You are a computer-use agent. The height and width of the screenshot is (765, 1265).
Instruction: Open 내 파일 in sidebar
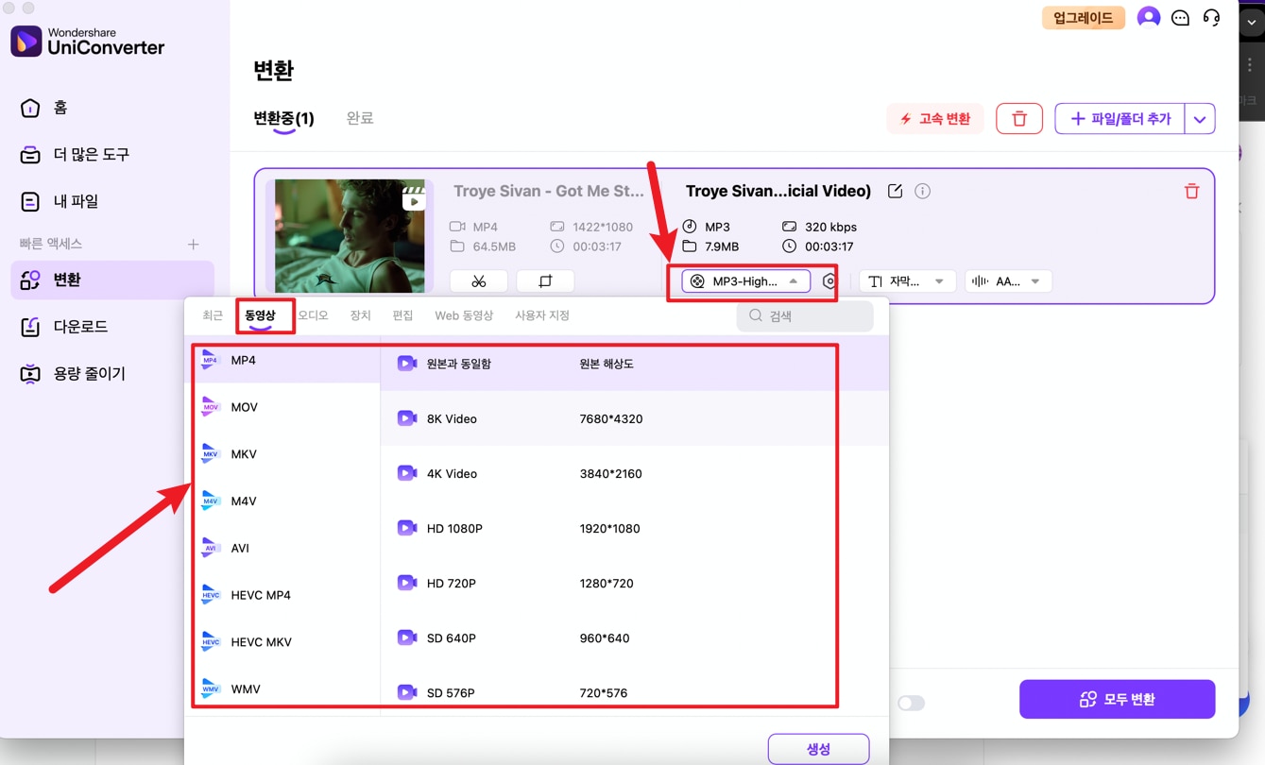coord(111,201)
